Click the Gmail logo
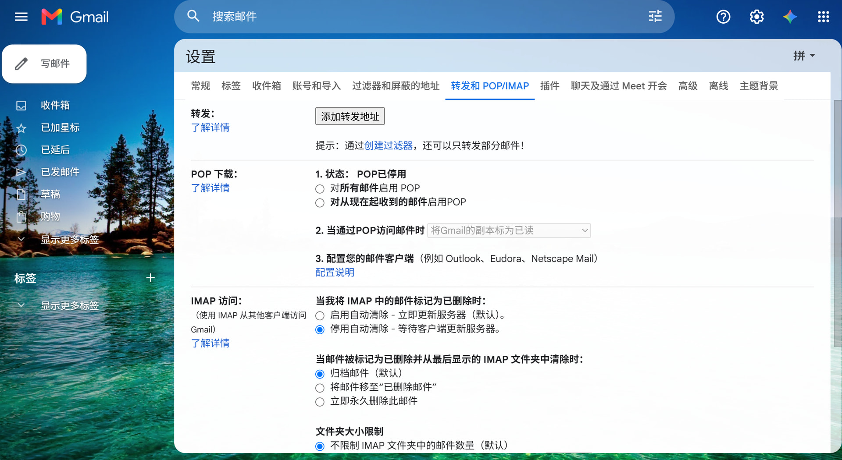This screenshot has width=842, height=460. pos(75,17)
